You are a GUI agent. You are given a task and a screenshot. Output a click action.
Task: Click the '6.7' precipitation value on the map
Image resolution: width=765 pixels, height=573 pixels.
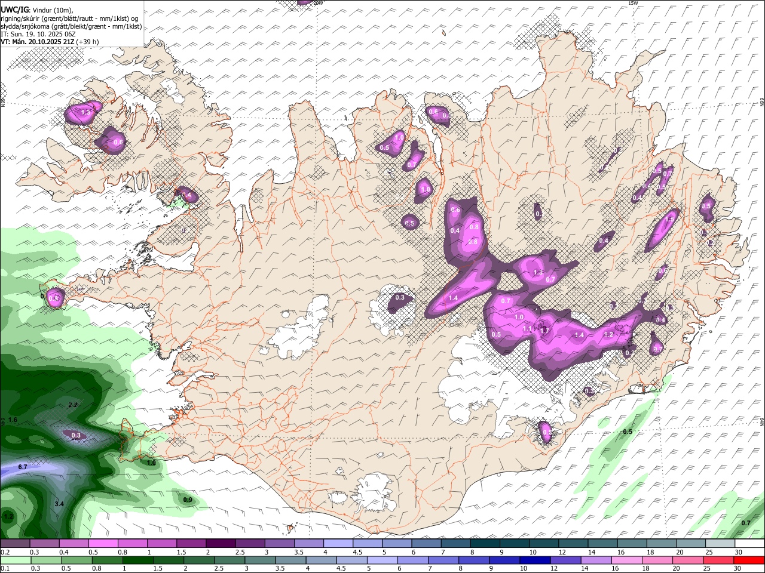click(x=23, y=466)
